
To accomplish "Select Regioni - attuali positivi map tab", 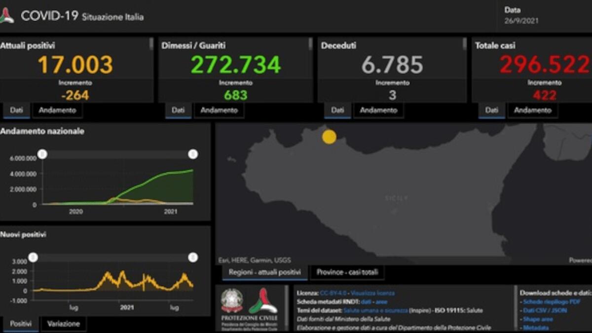I will pos(264,272).
